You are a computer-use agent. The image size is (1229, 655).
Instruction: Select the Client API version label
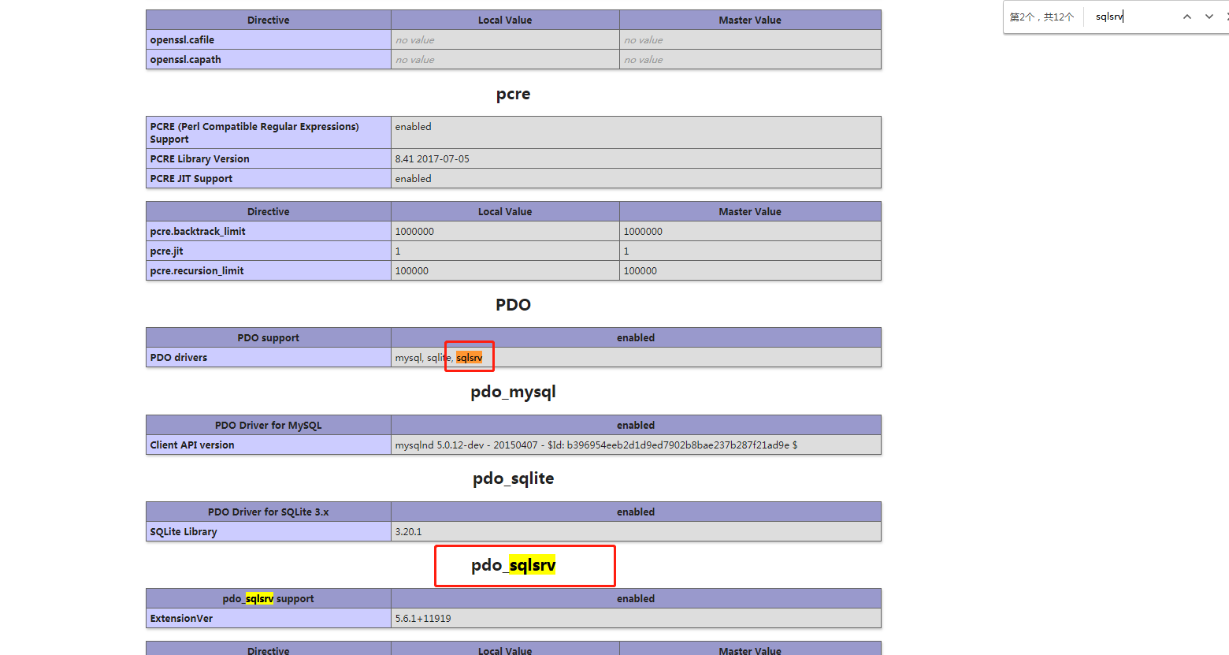tap(192, 445)
